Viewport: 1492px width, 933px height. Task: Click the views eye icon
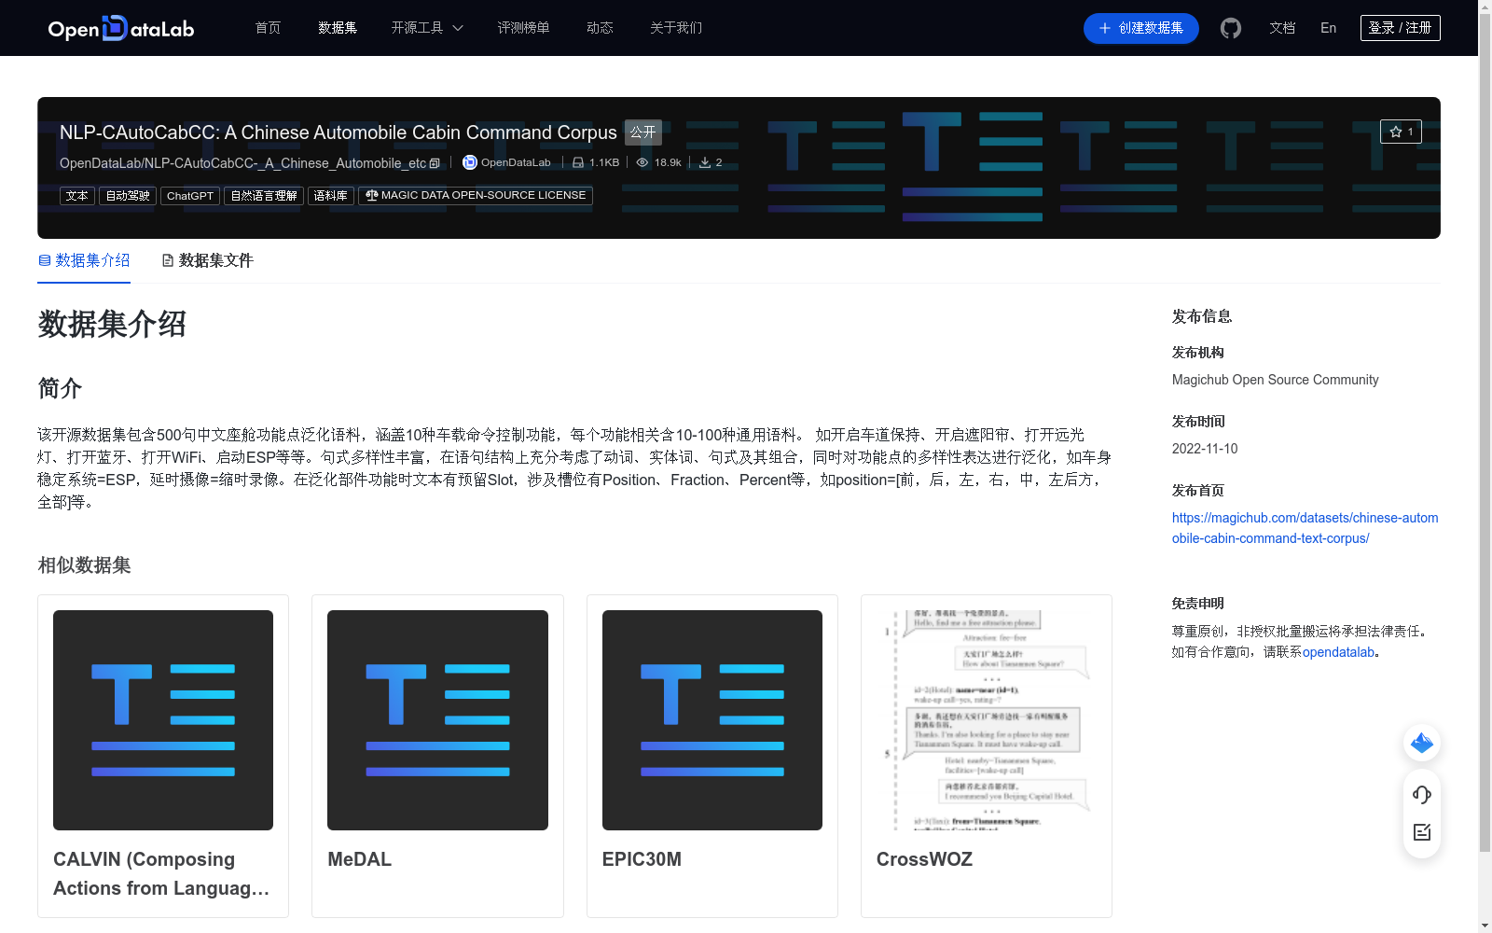point(642,162)
